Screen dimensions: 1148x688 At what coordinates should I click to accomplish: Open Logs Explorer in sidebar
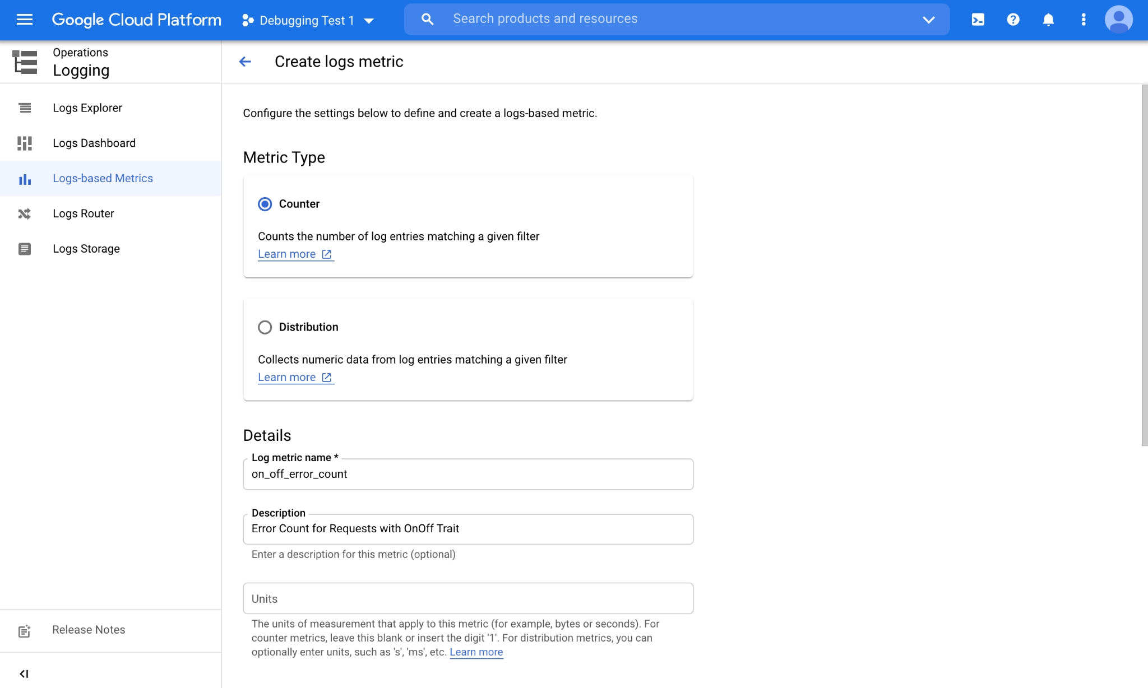[87, 108]
